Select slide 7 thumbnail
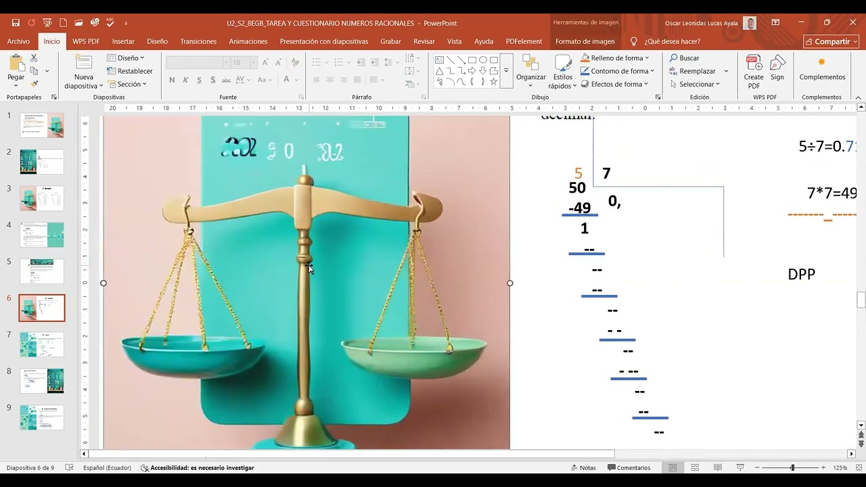 click(x=42, y=344)
